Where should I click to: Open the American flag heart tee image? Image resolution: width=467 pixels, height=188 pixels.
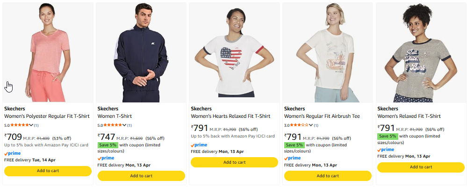point(234,52)
